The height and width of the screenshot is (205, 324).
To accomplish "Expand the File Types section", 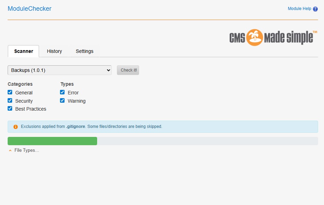I will 24,150.
